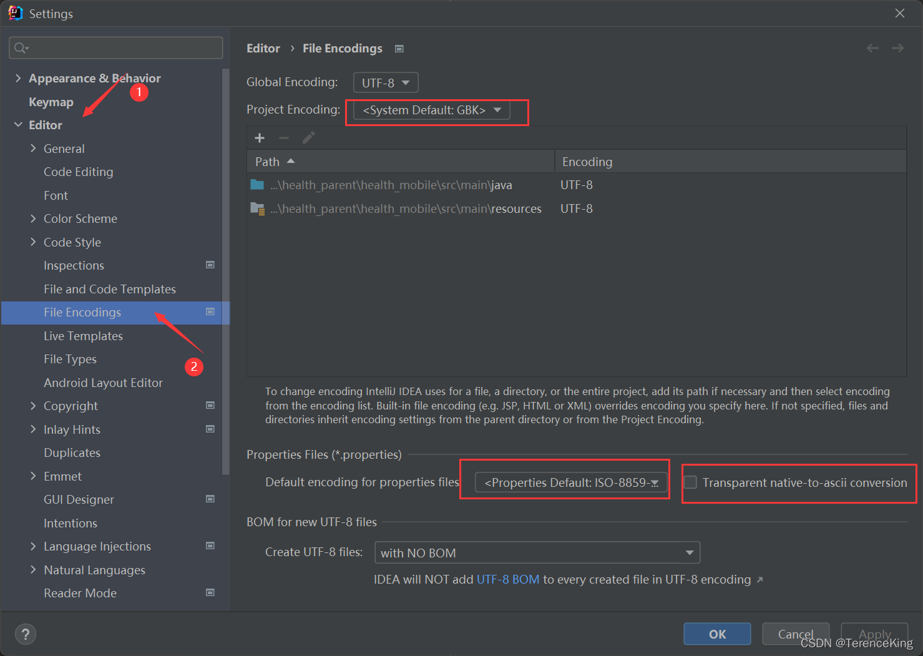Expand the Natural Languages node
Viewport: 923px width, 656px height.
pos(33,570)
